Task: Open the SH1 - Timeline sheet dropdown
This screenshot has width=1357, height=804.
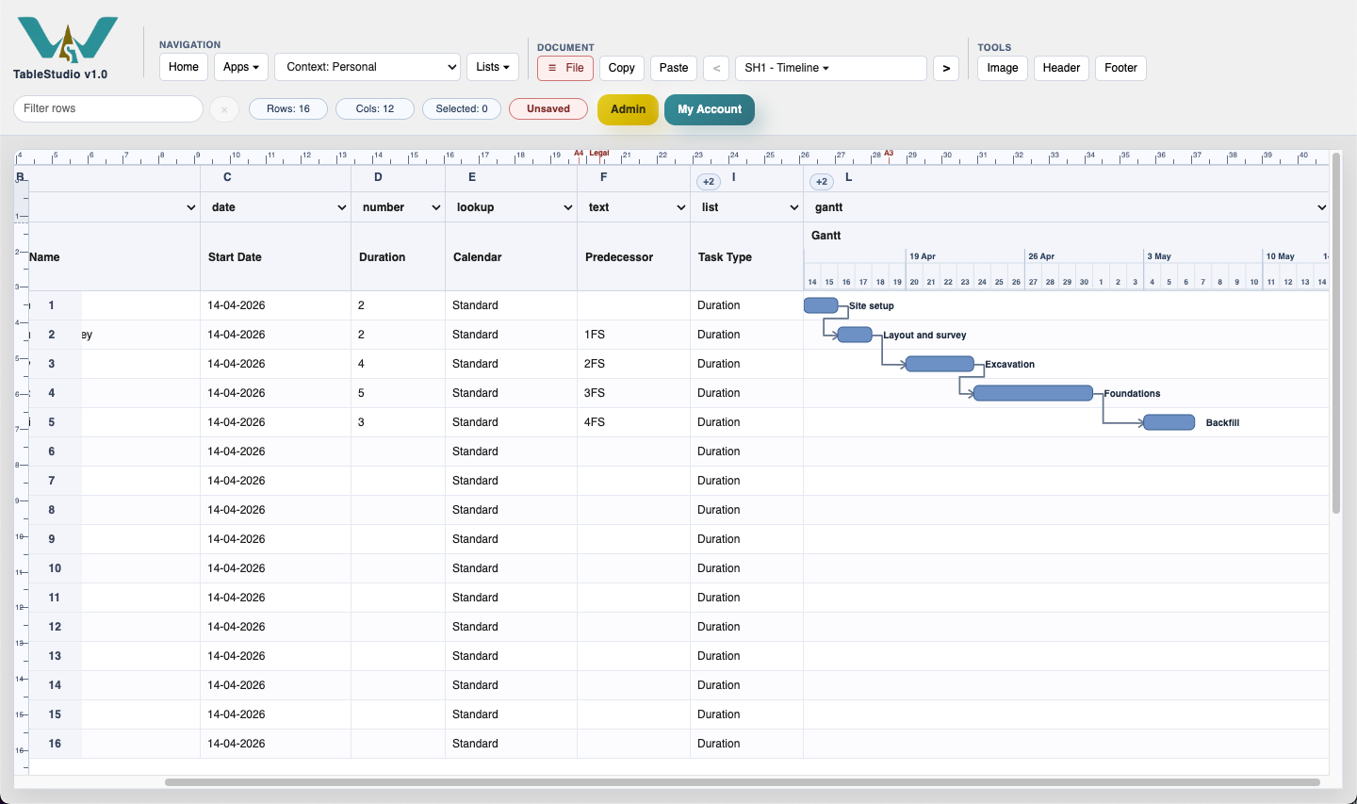Action: (830, 68)
